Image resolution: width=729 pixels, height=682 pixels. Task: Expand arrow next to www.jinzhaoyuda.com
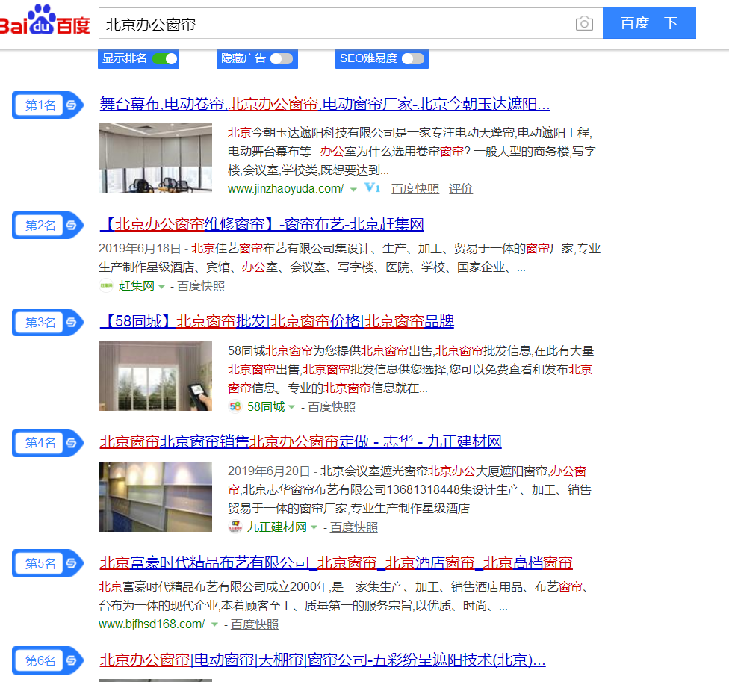pos(353,189)
